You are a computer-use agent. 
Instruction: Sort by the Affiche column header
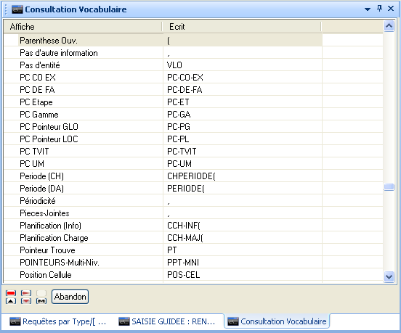pos(83,27)
